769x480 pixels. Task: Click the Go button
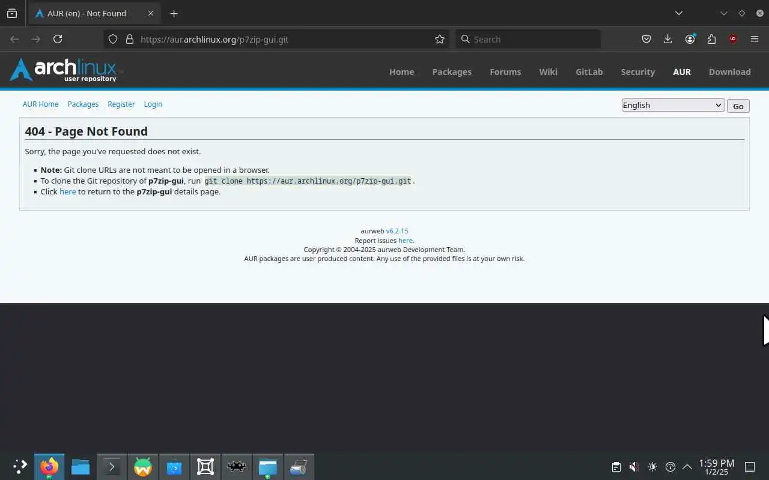(738, 106)
